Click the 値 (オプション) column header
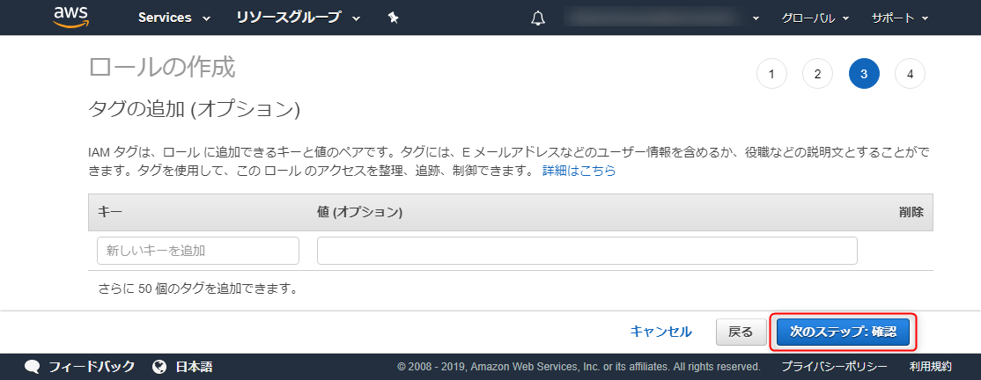The width and height of the screenshot is (981, 380). pos(360,213)
